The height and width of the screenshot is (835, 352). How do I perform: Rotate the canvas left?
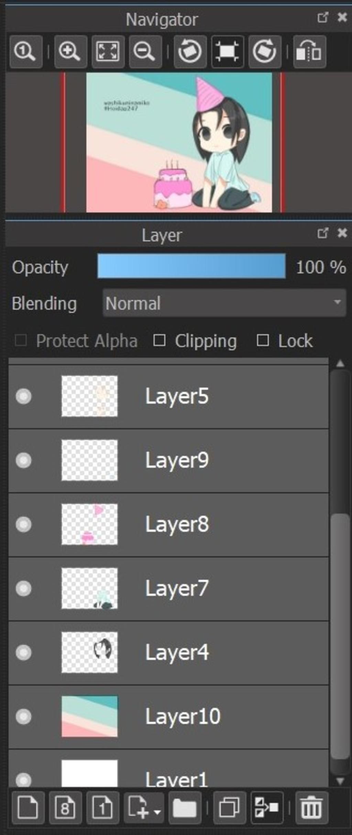point(190,52)
